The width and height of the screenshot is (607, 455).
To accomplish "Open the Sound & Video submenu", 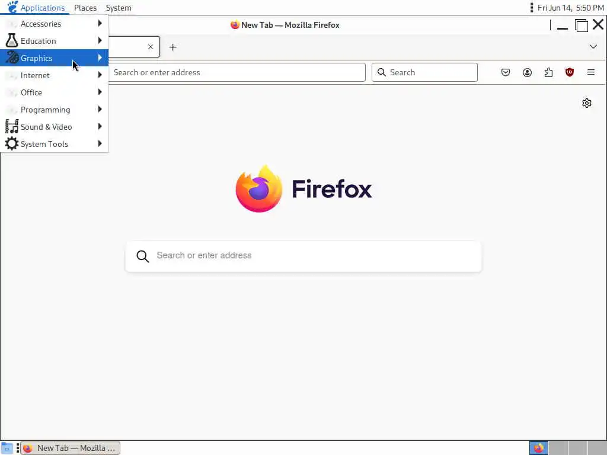I will (x=54, y=127).
